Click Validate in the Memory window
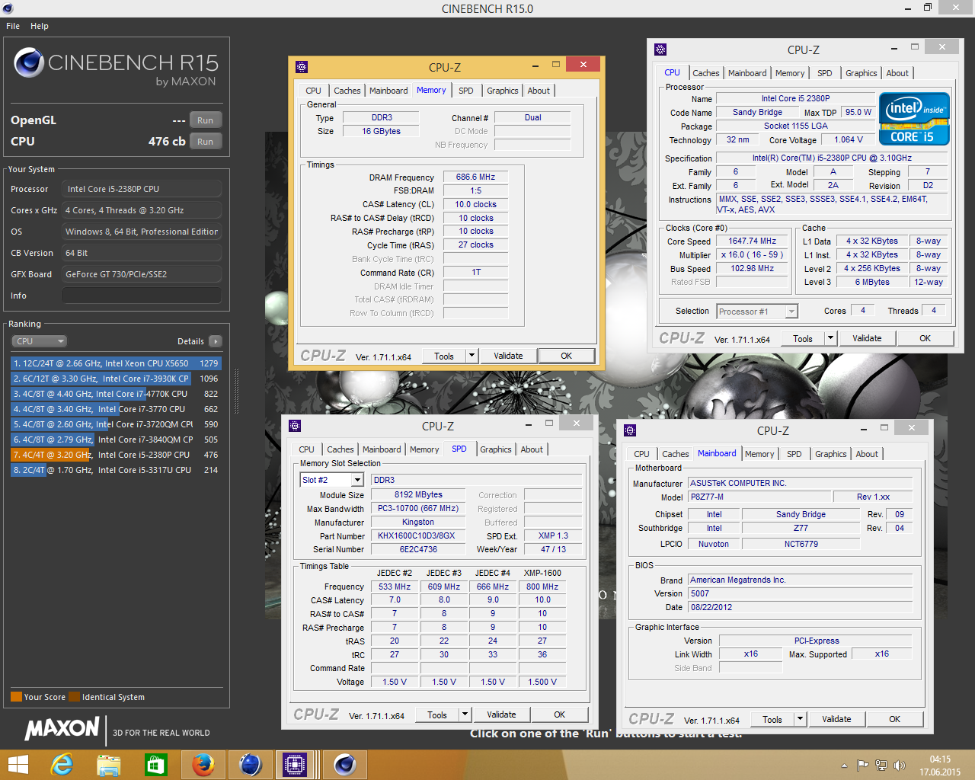Screen dimensions: 975x780 508,356
